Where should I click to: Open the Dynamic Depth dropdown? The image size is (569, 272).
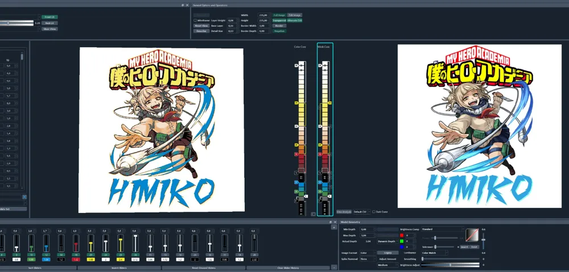click(x=387, y=241)
